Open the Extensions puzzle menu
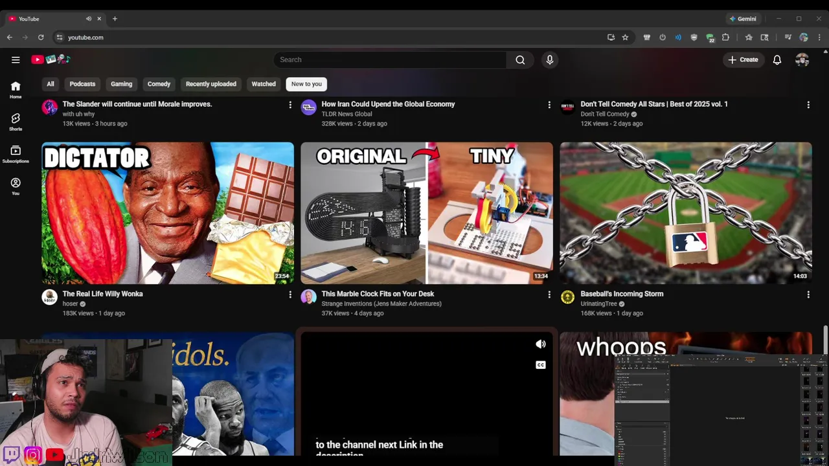 click(725, 38)
